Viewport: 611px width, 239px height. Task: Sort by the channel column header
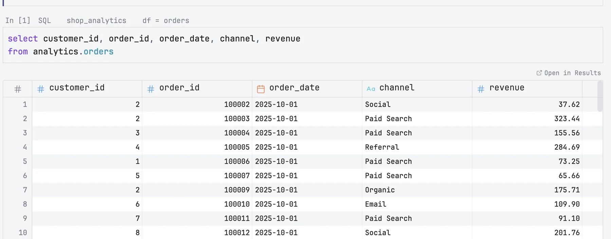click(x=417, y=89)
